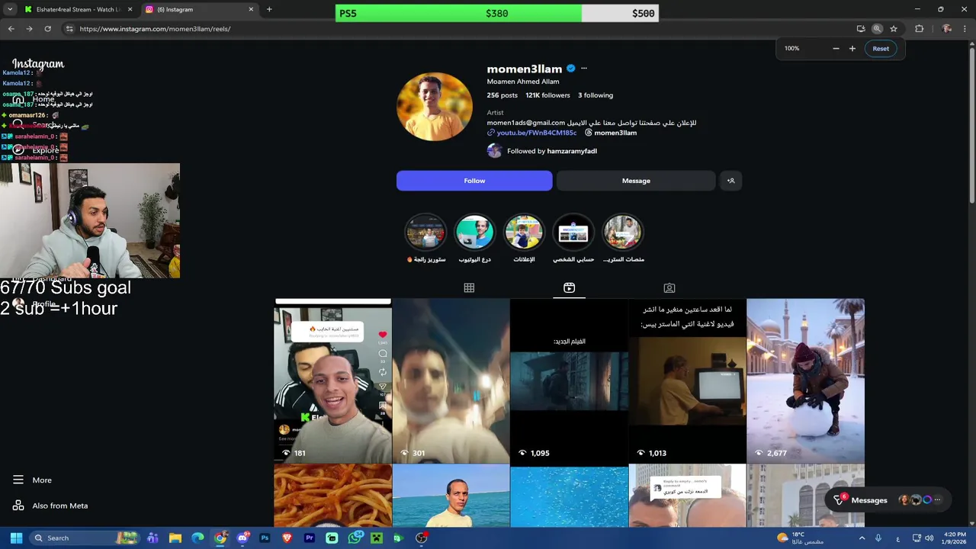Go back in browser history
Screen dimensions: 976x549
(11, 29)
